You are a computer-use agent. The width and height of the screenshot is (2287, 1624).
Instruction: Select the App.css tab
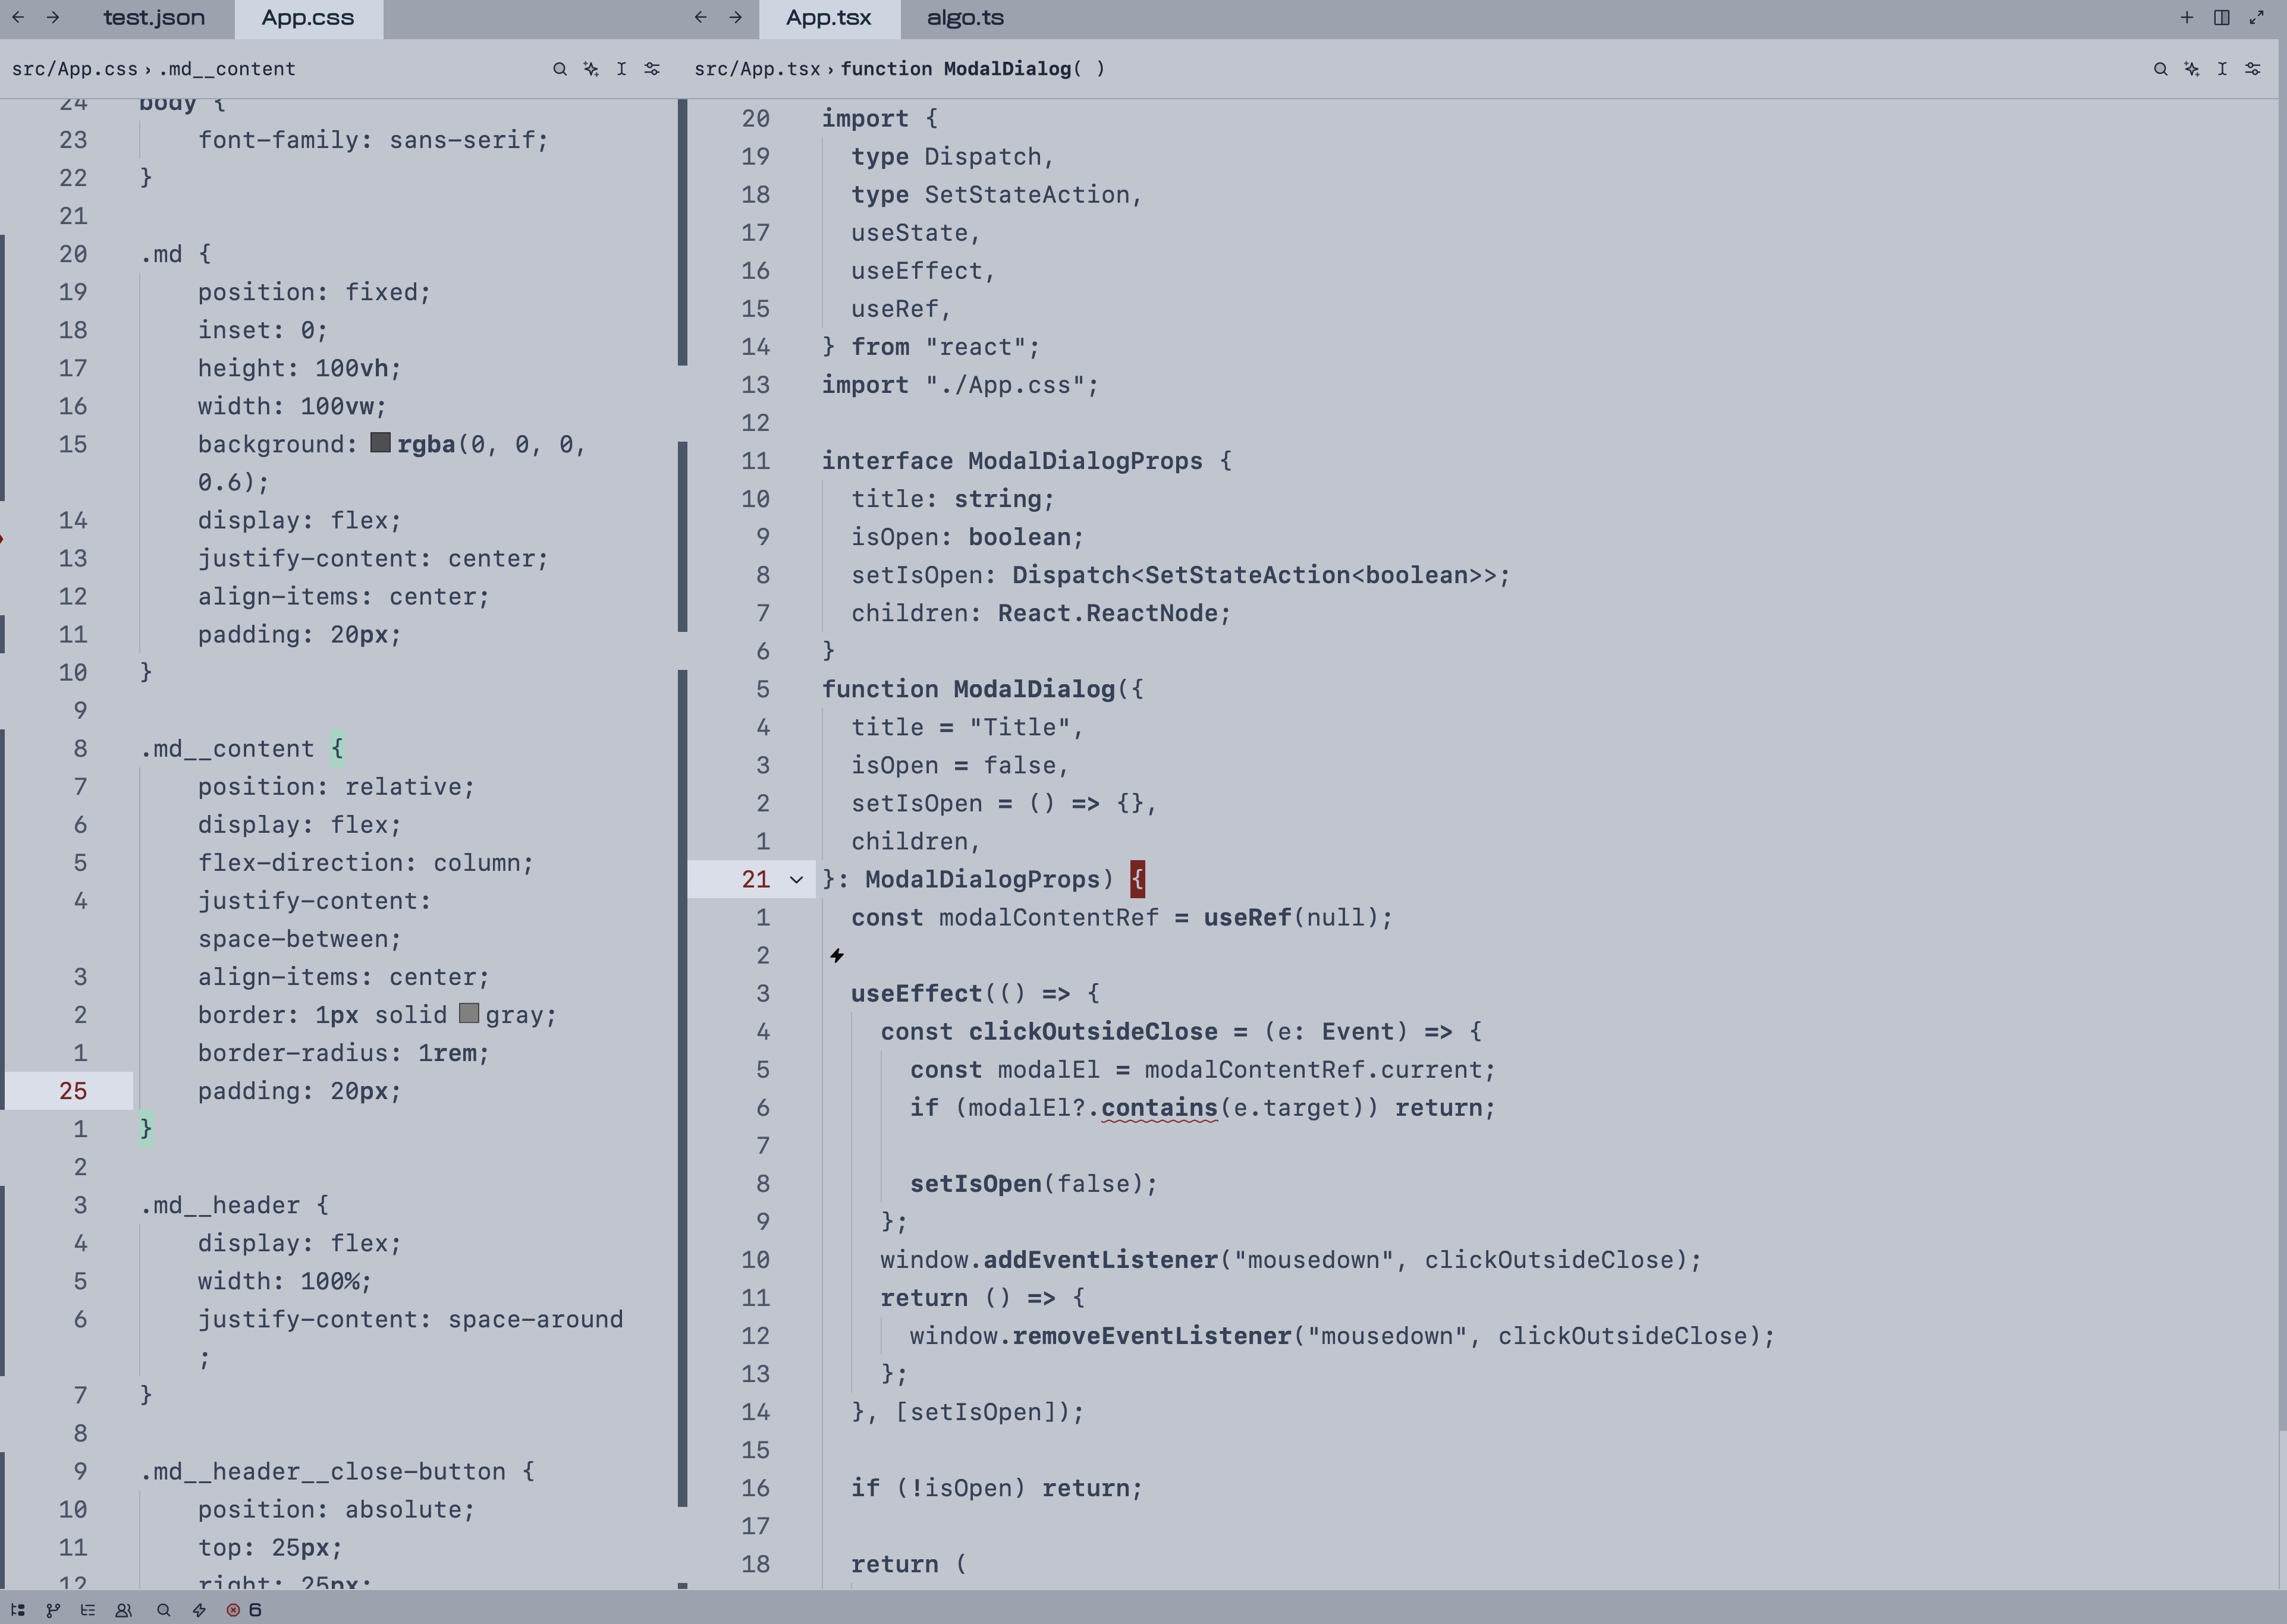point(308,18)
